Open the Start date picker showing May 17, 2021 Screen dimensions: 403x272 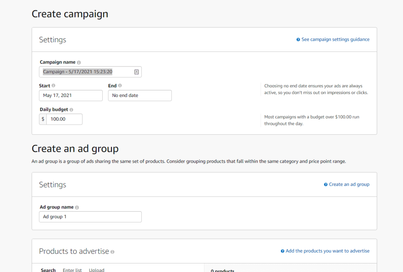71,96
